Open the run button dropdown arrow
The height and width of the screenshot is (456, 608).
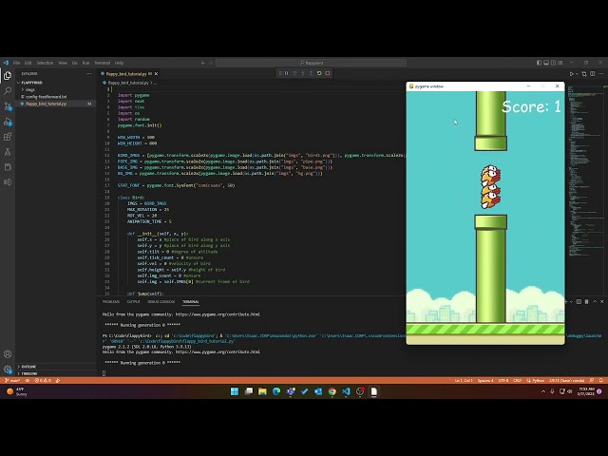[x=577, y=74]
